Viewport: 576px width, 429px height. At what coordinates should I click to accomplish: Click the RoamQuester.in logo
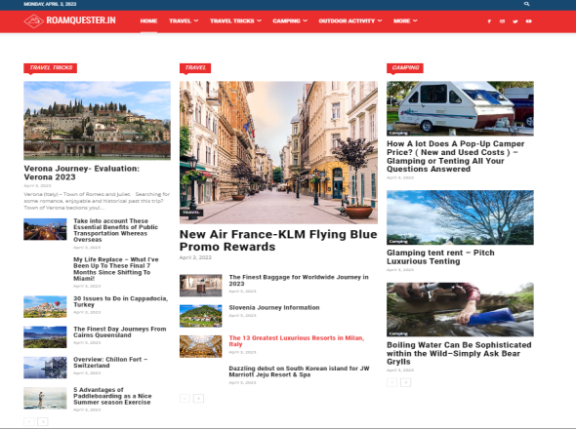pos(69,20)
